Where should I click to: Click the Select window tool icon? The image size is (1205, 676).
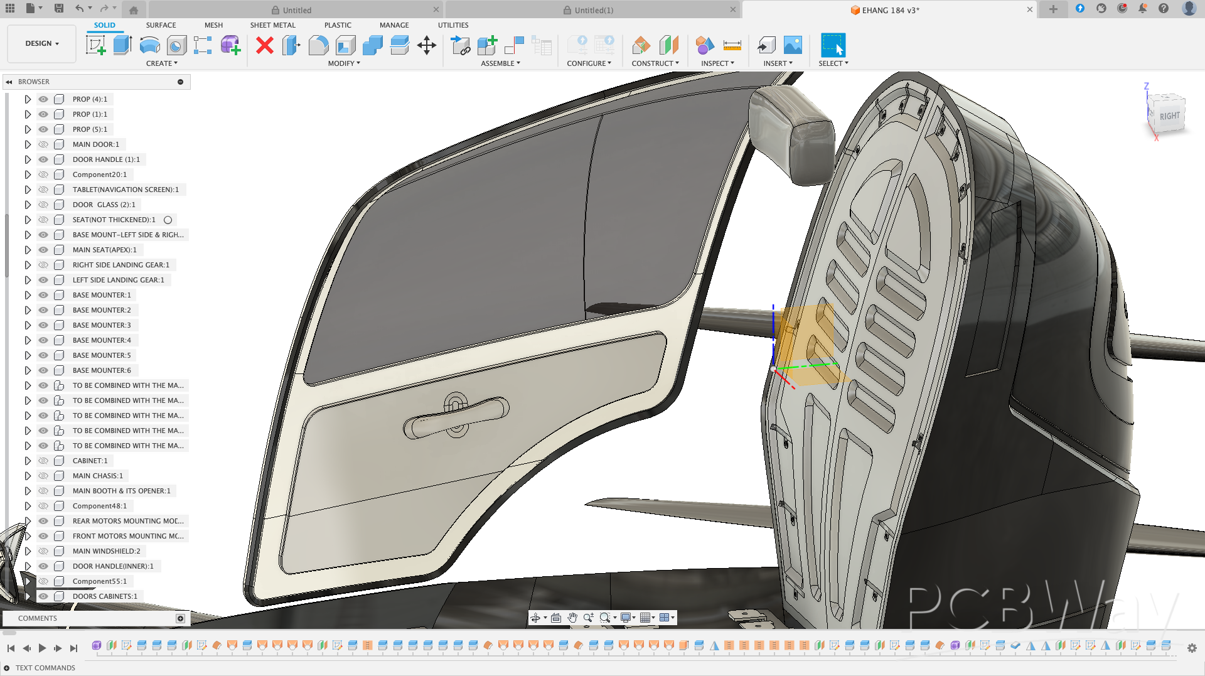click(x=833, y=45)
